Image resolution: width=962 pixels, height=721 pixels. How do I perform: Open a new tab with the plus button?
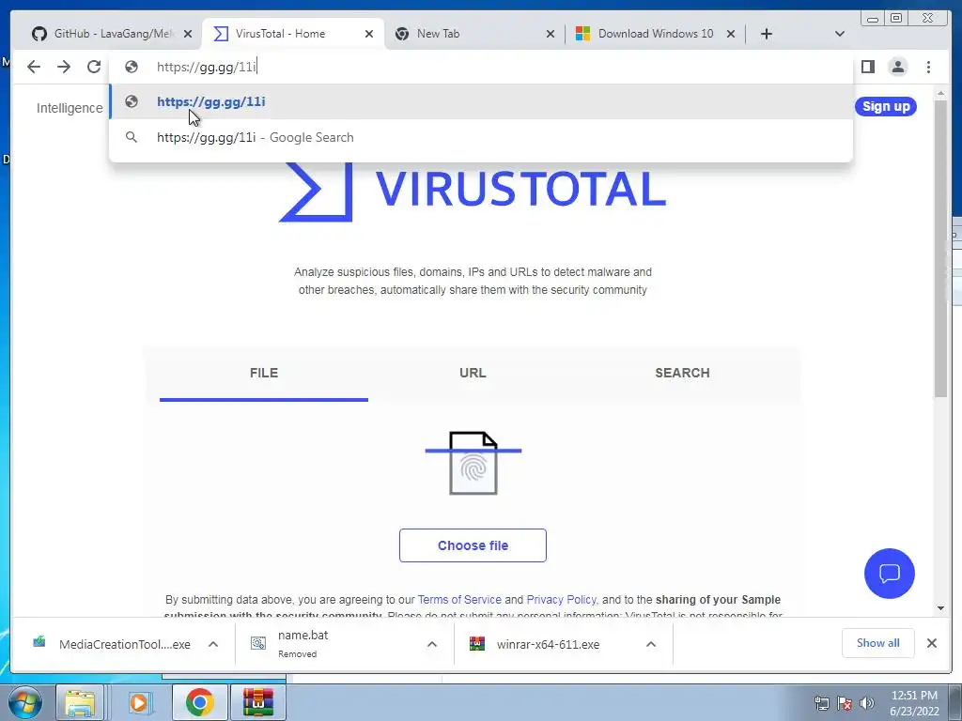pyautogui.click(x=767, y=34)
